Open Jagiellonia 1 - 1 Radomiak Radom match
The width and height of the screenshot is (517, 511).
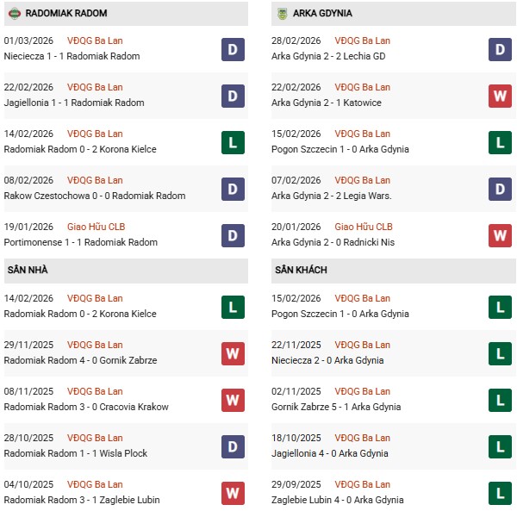pyautogui.click(x=74, y=103)
